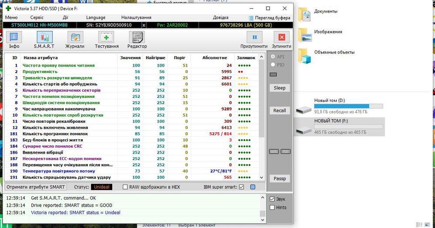Click the log pane scroll down arrow
The image size is (435, 228).
point(262,220)
